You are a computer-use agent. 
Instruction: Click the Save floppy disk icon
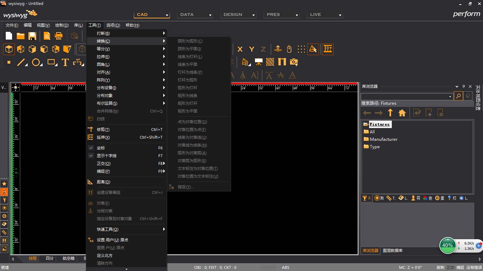(x=32, y=36)
